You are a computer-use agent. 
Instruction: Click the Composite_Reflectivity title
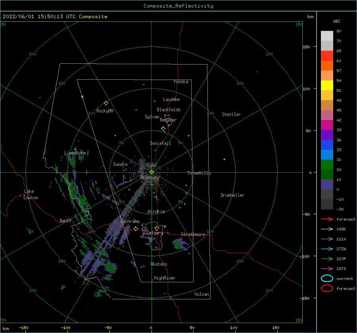coord(178,6)
